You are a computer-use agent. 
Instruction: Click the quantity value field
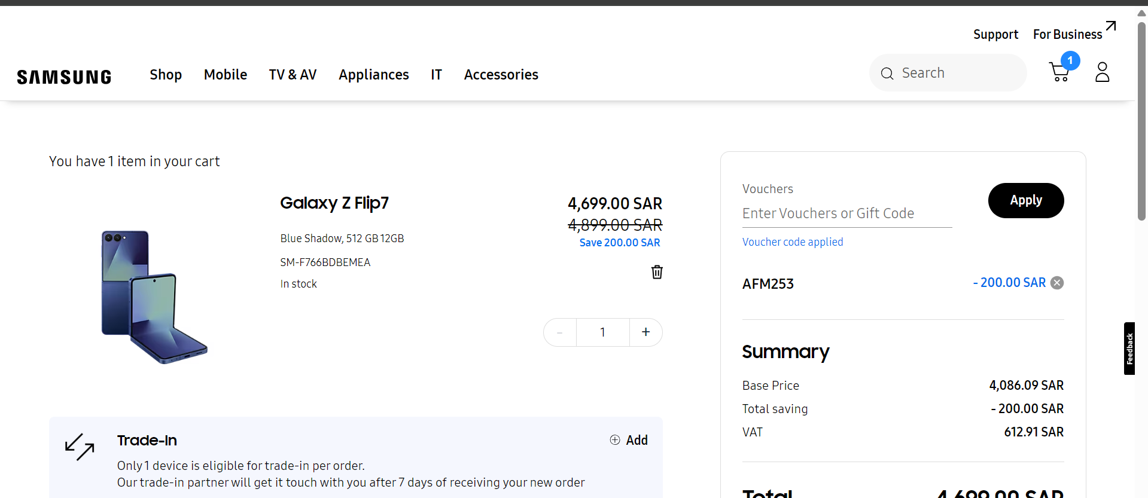pyautogui.click(x=602, y=332)
